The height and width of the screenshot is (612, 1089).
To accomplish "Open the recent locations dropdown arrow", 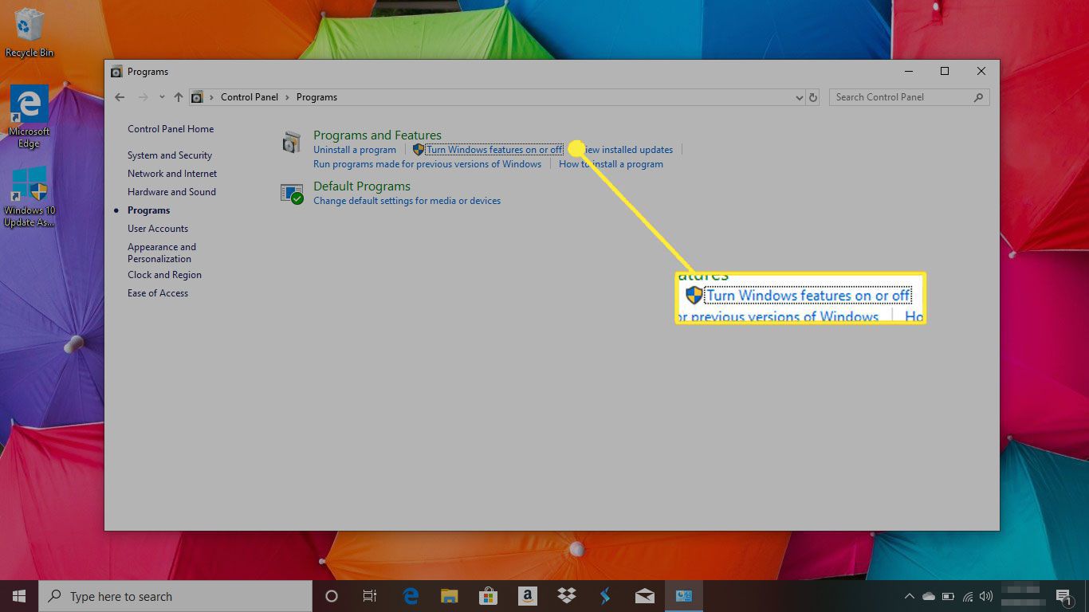I will (162, 97).
